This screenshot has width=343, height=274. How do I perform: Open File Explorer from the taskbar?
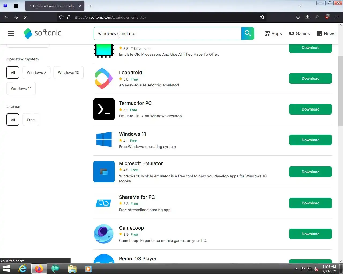tap(72, 269)
